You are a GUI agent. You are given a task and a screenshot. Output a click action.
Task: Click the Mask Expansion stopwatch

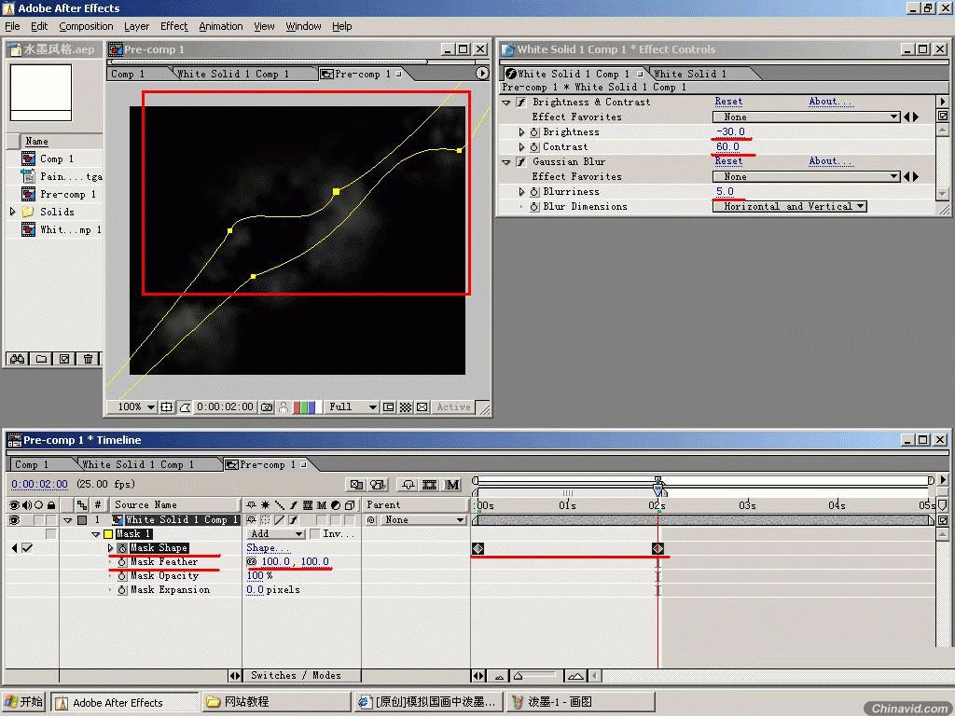[122, 590]
